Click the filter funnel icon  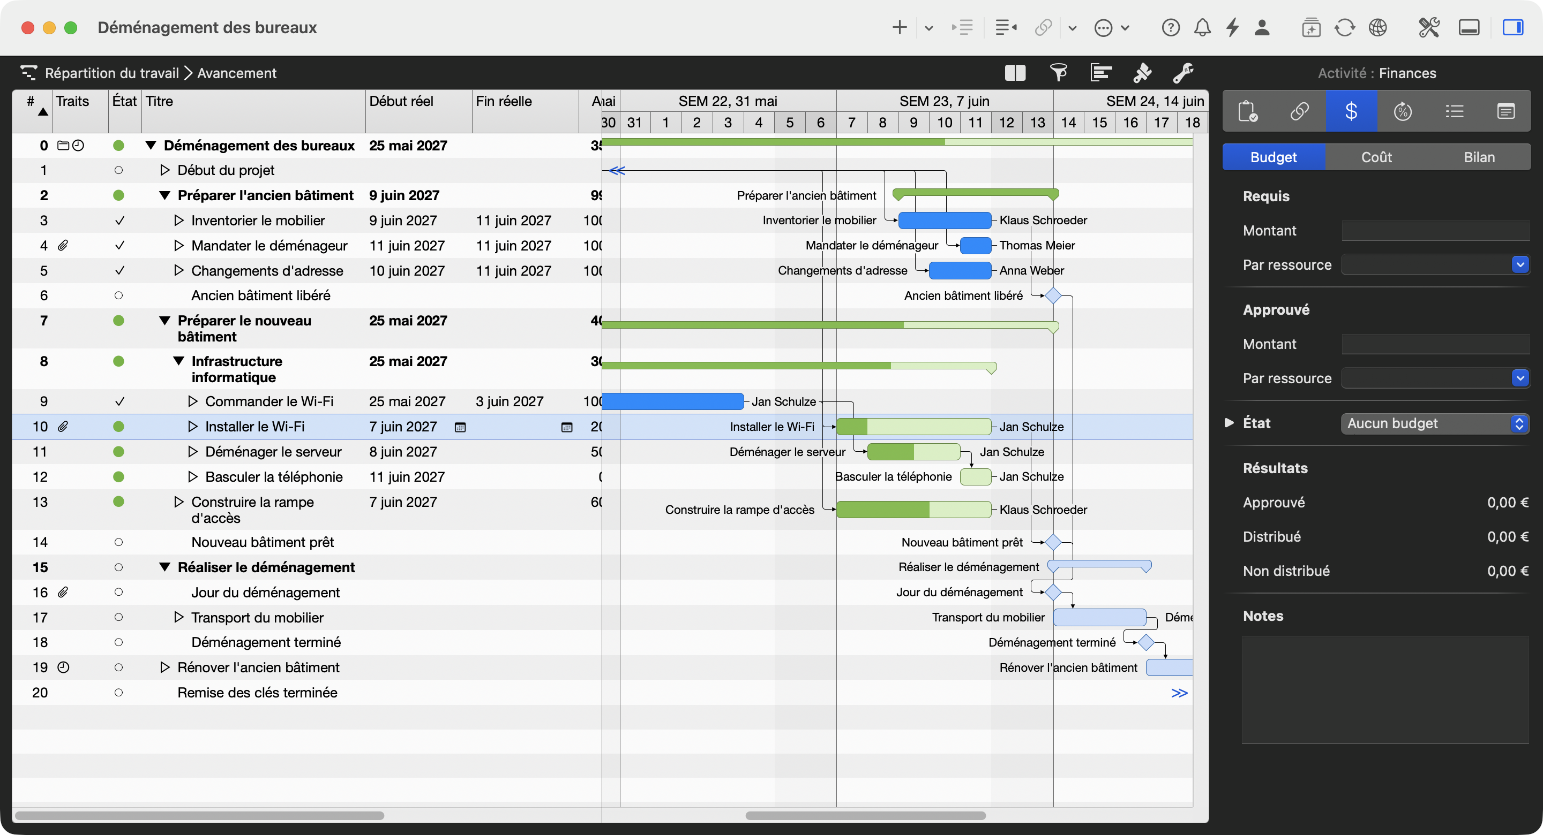(x=1059, y=73)
